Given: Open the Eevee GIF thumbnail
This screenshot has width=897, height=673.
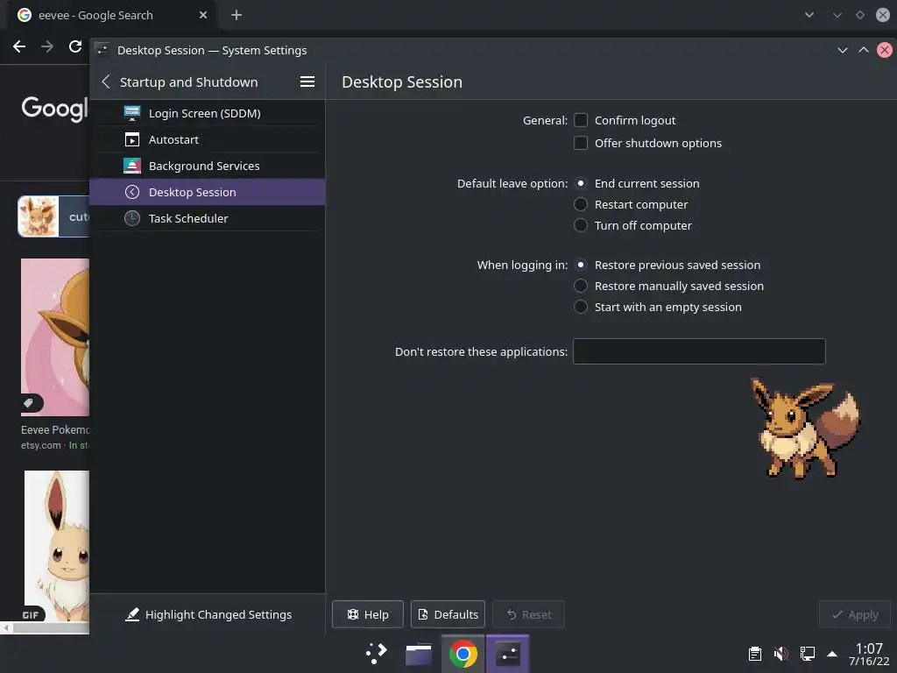Looking at the screenshot, I should coord(57,545).
